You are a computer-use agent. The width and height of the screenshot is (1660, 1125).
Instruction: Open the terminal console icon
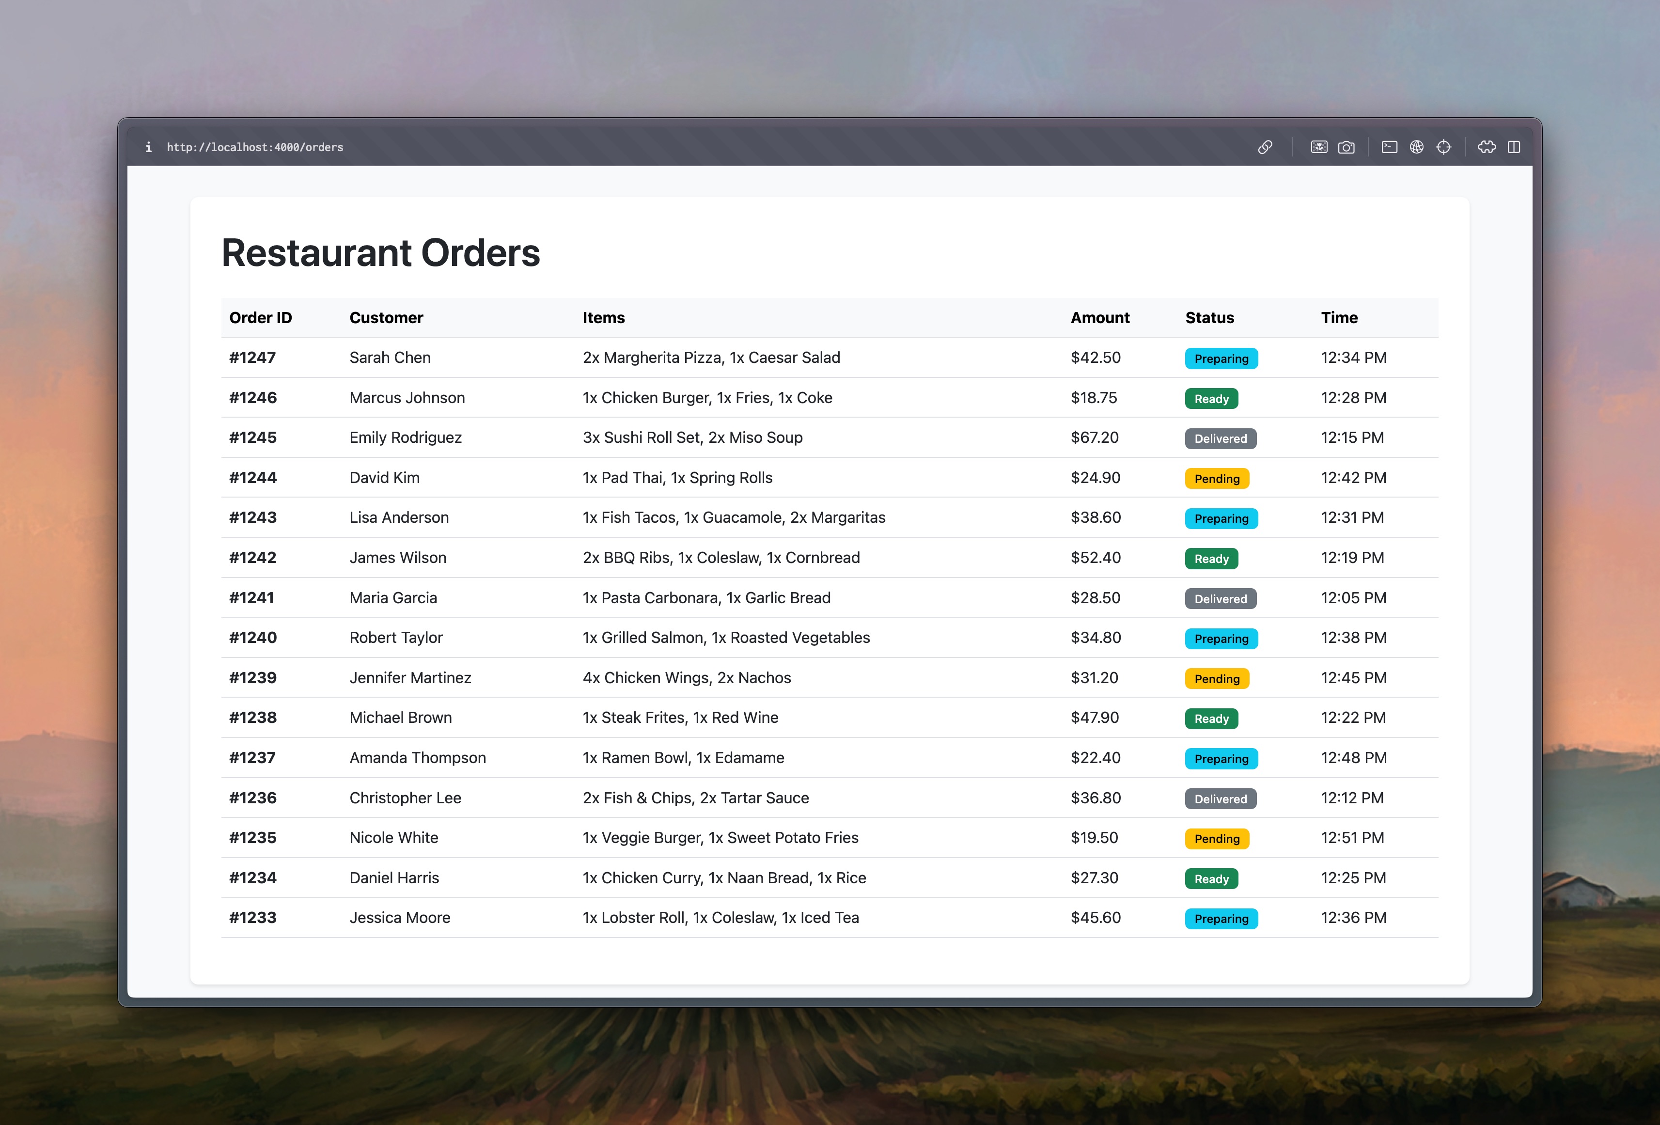1389,147
